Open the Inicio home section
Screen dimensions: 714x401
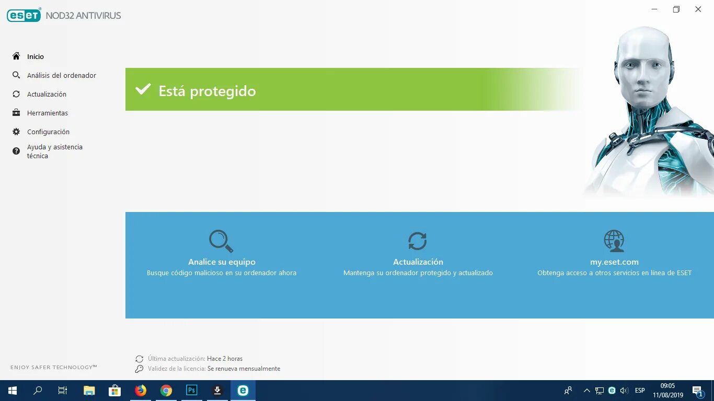coord(36,56)
